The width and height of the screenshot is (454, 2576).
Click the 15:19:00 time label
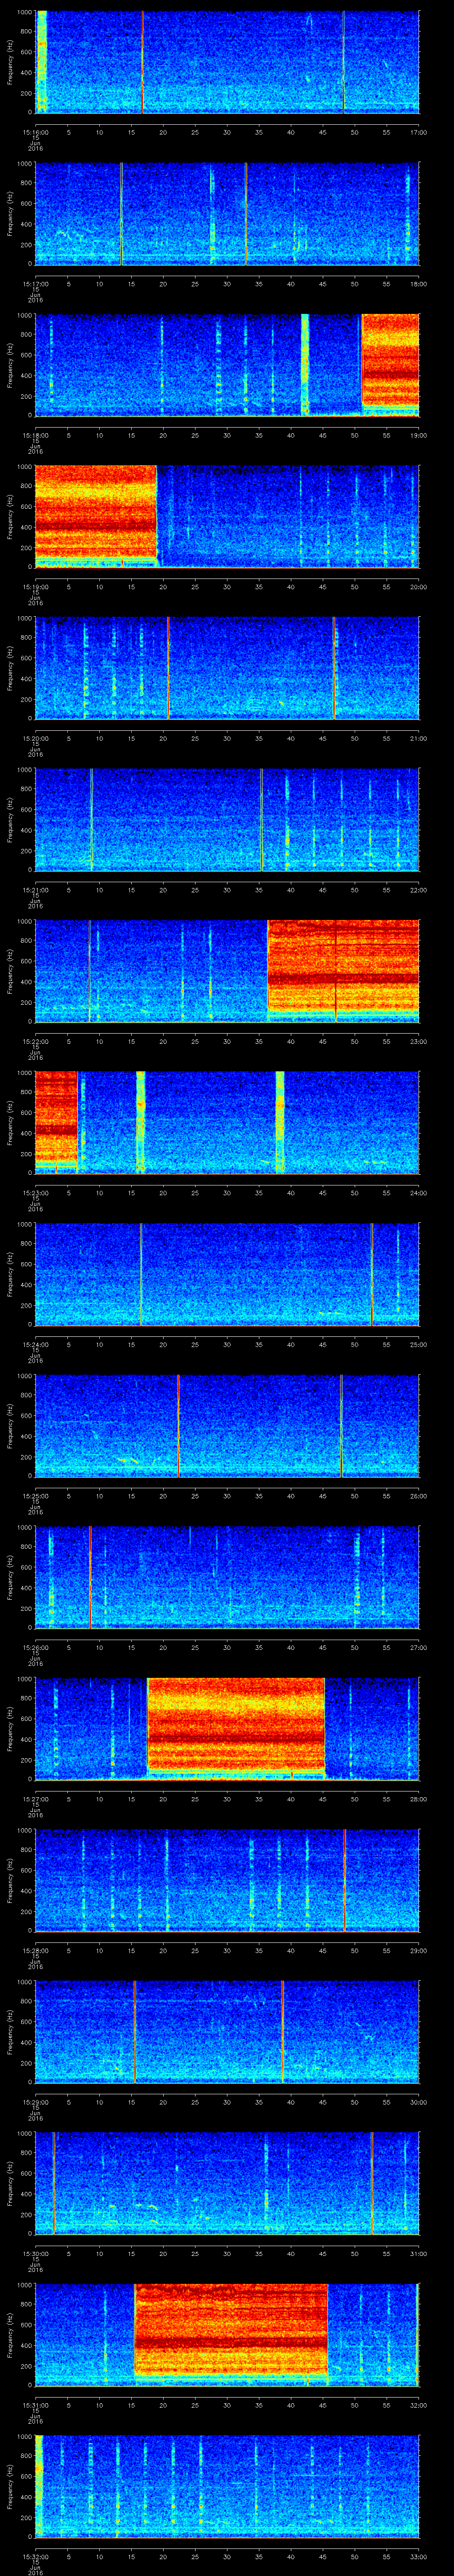pyautogui.click(x=36, y=587)
